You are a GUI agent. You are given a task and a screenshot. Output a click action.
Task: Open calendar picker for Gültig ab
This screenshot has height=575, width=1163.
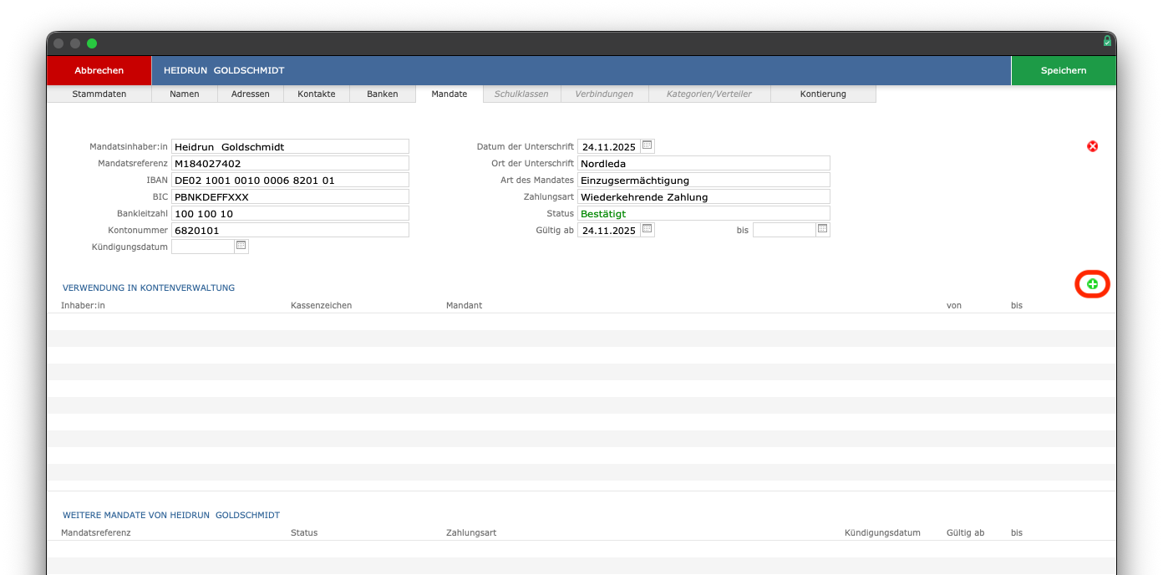click(648, 229)
